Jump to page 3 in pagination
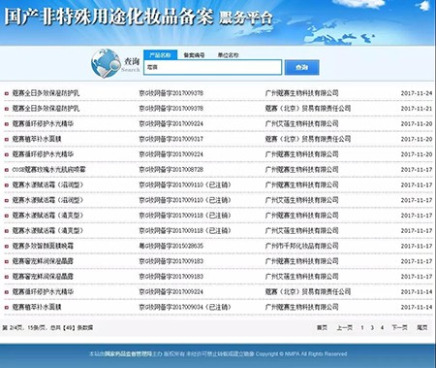436x368 pixels. pos(372,328)
